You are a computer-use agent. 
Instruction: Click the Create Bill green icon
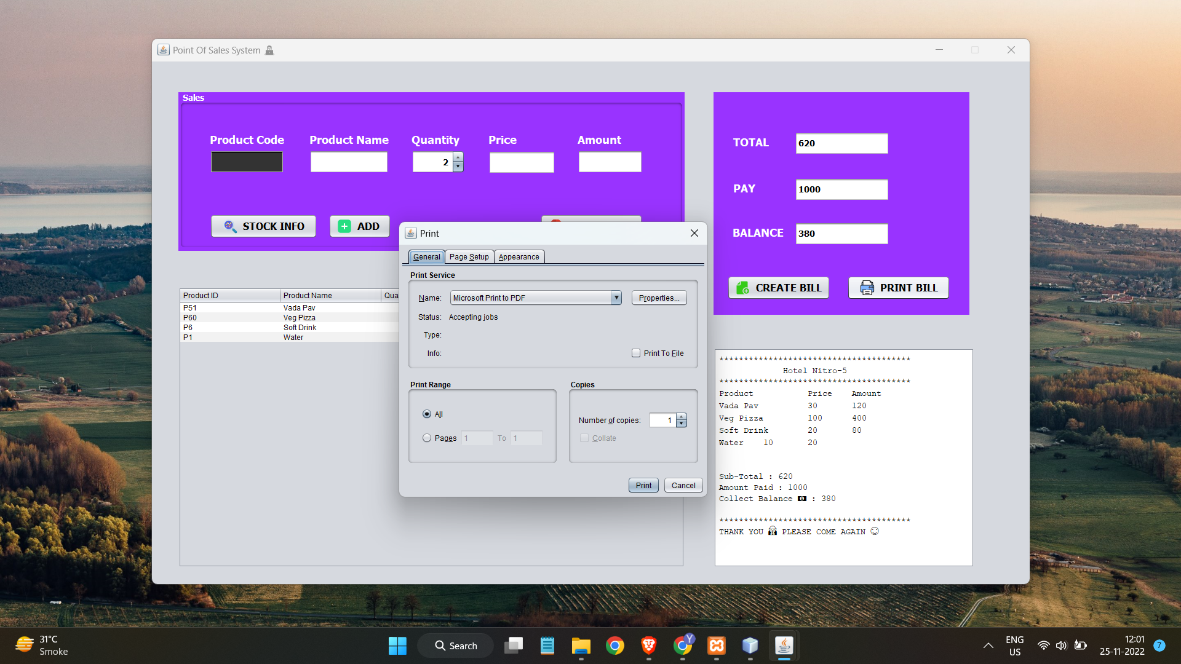(x=742, y=288)
